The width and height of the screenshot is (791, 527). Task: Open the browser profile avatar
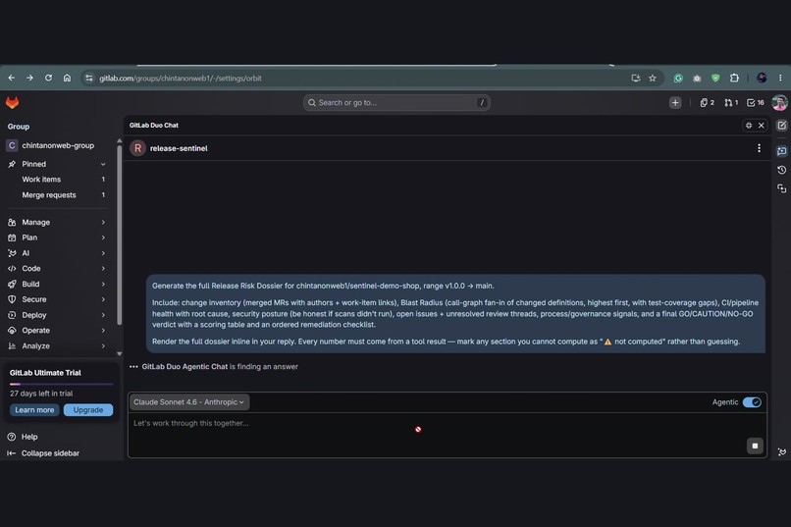coord(762,79)
